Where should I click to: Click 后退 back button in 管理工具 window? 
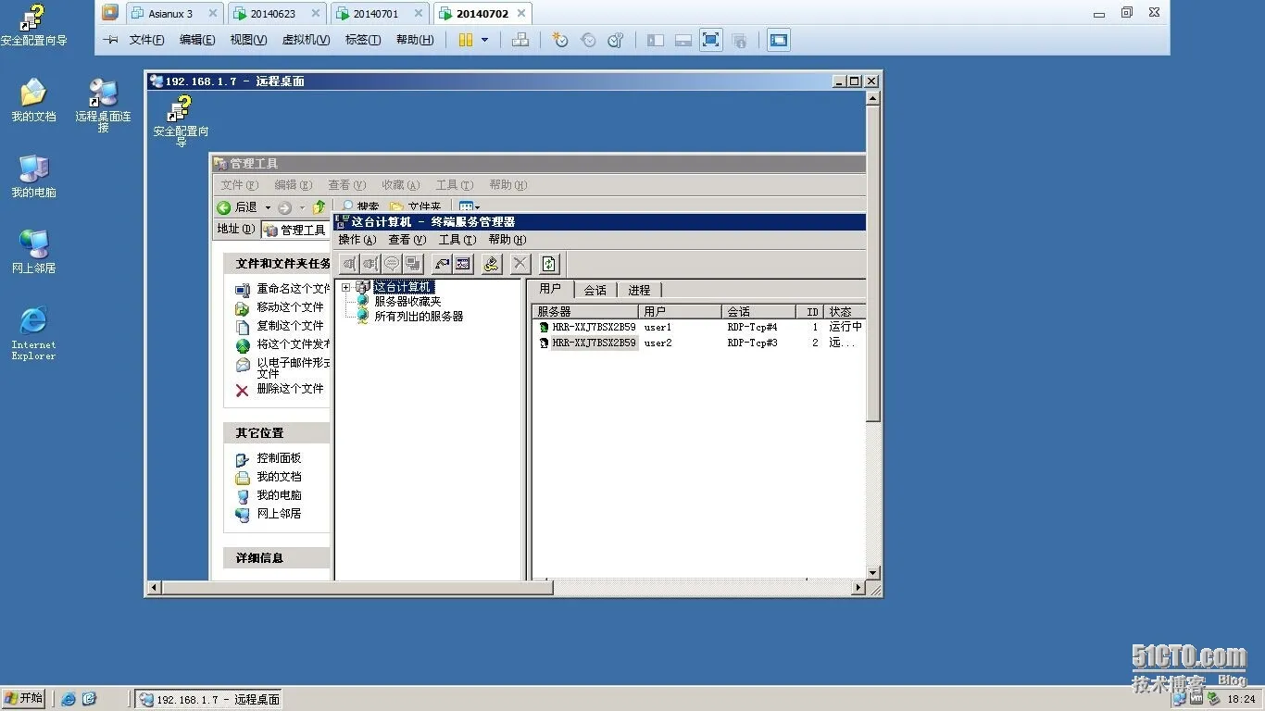(x=238, y=207)
